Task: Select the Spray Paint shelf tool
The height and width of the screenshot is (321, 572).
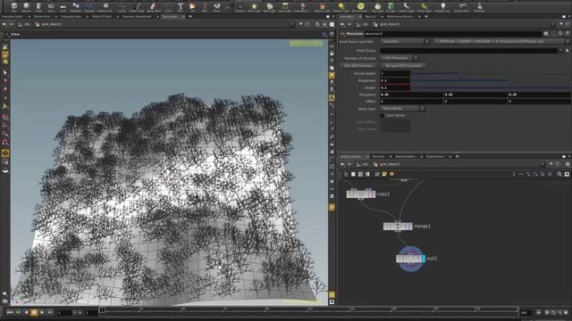Action: click(x=154, y=7)
